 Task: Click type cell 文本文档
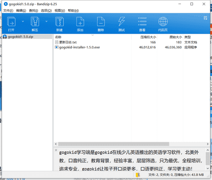coord(191,42)
